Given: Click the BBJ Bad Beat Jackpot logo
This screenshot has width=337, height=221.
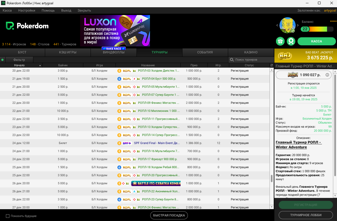Looking at the screenshot, I should coord(285,56).
